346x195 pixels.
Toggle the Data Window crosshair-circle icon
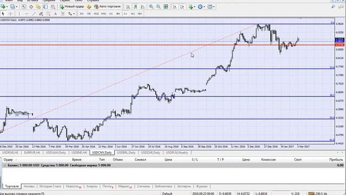31,6
